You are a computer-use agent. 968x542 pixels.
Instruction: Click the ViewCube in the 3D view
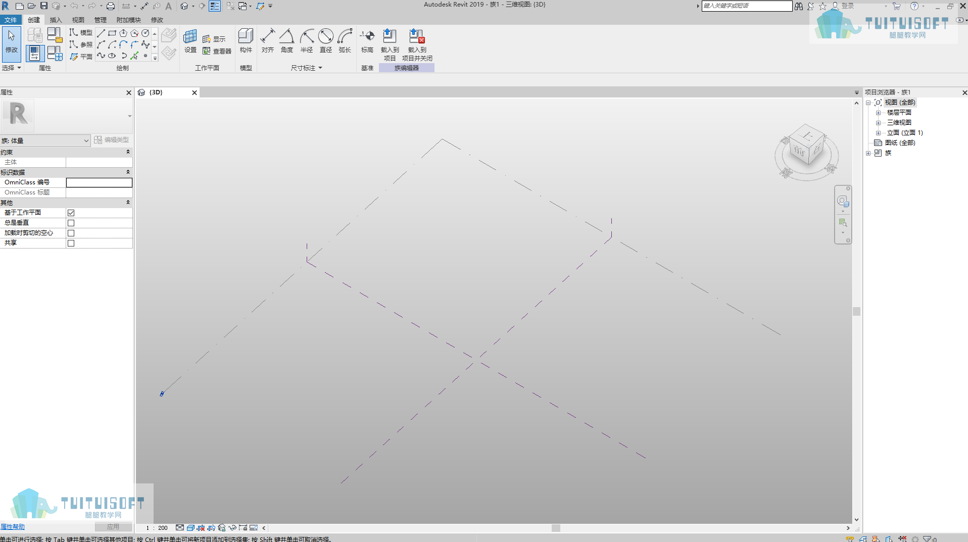(807, 145)
